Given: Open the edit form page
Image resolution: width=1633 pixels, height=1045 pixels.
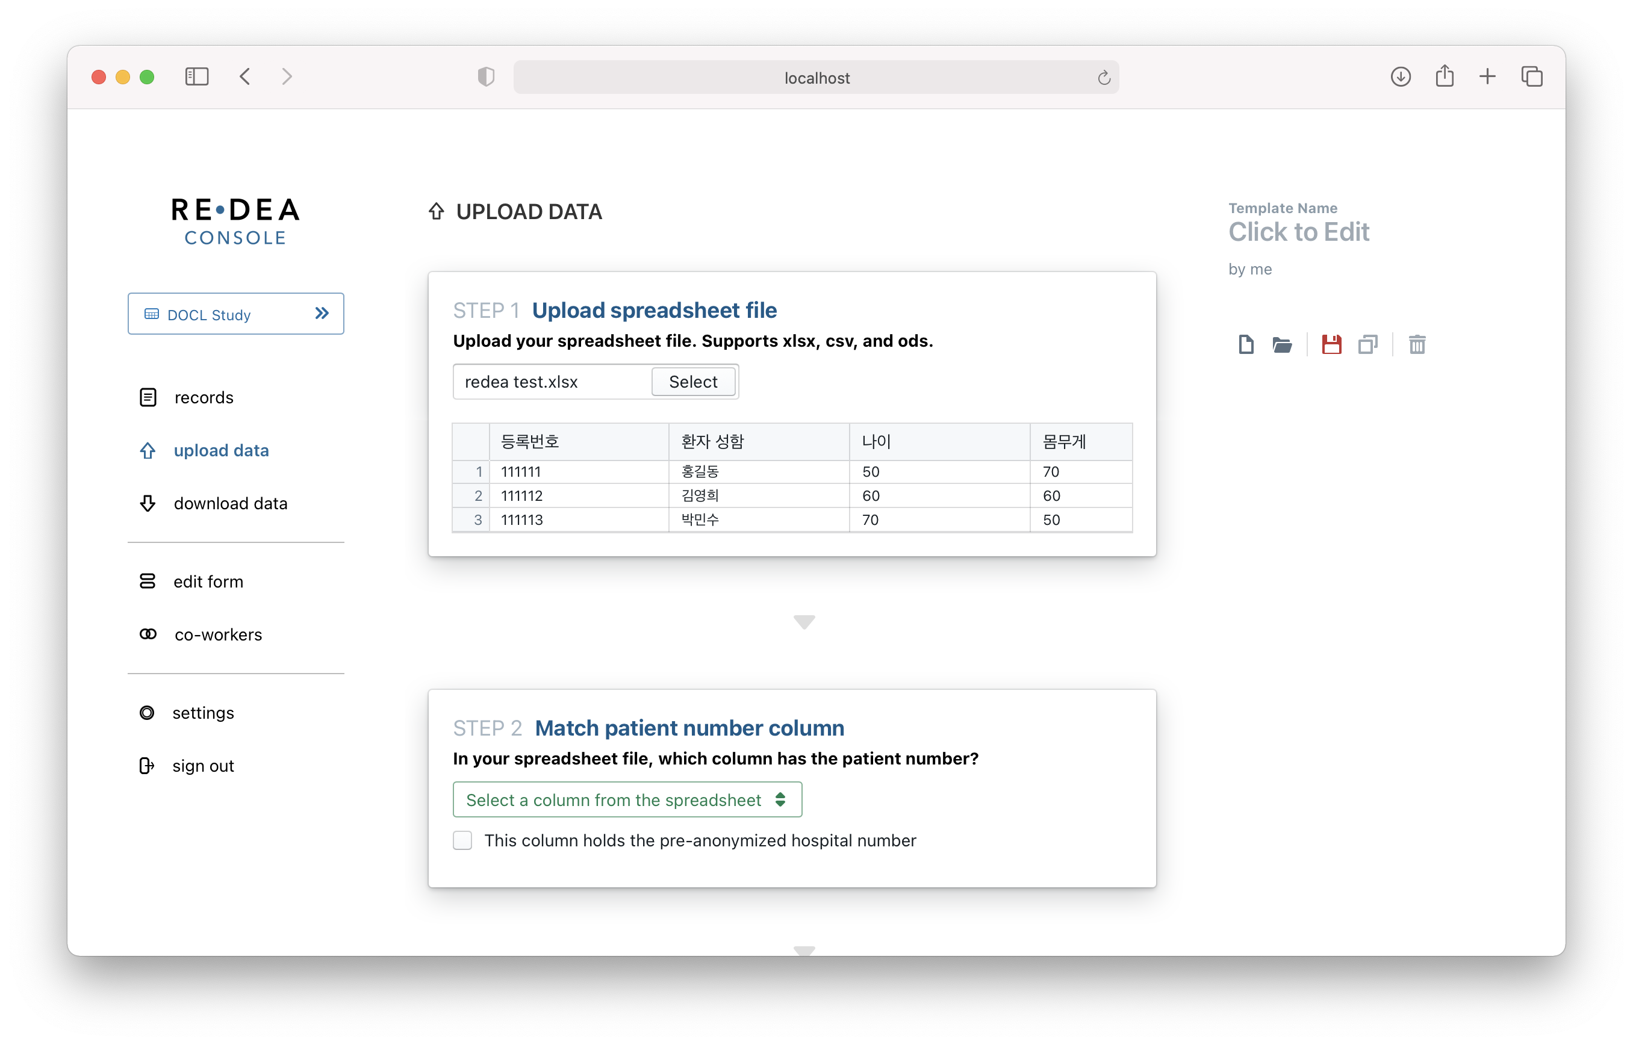Looking at the screenshot, I should click(208, 581).
